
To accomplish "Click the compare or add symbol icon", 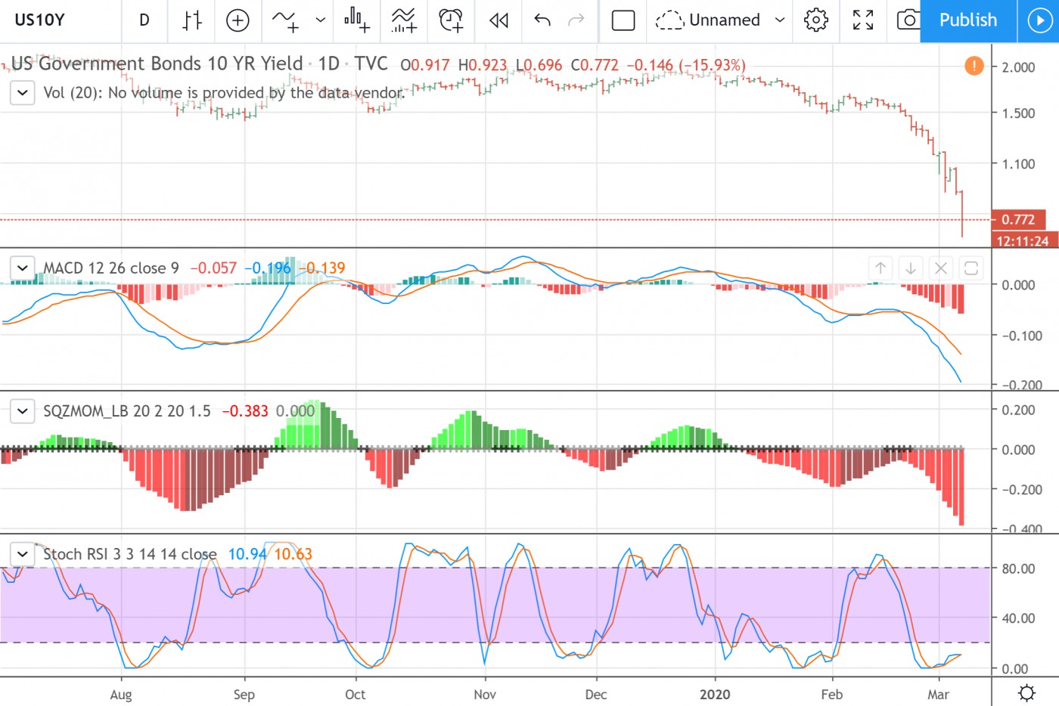I will pos(238,20).
